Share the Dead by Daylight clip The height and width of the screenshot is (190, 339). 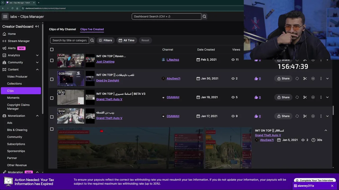[x=283, y=78]
